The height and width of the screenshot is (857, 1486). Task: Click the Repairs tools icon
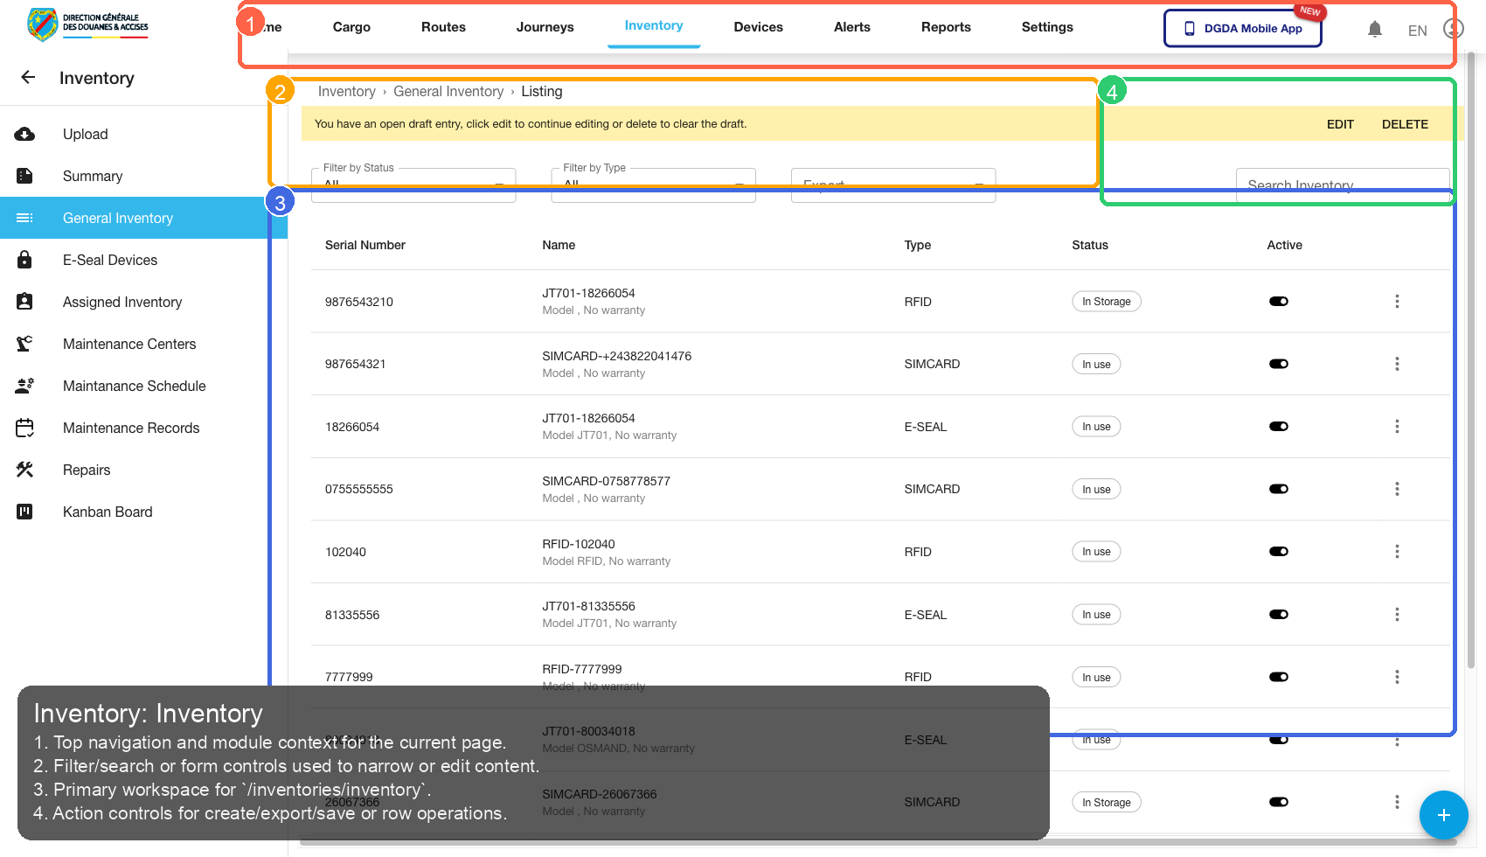[x=24, y=470]
